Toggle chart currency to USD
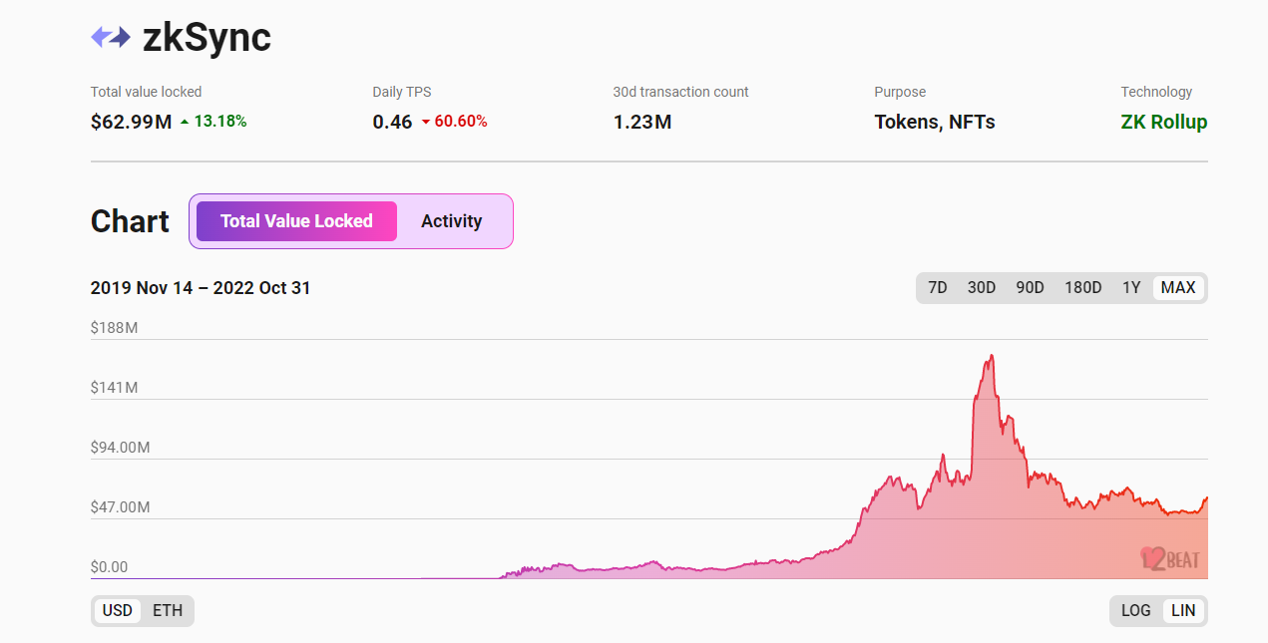 [118, 611]
